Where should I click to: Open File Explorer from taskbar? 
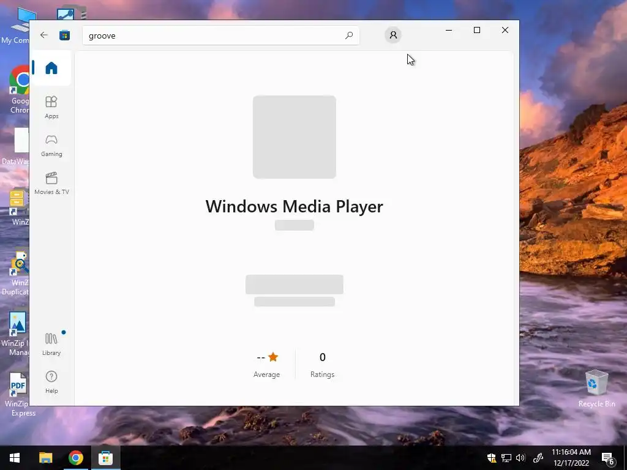pyautogui.click(x=45, y=458)
